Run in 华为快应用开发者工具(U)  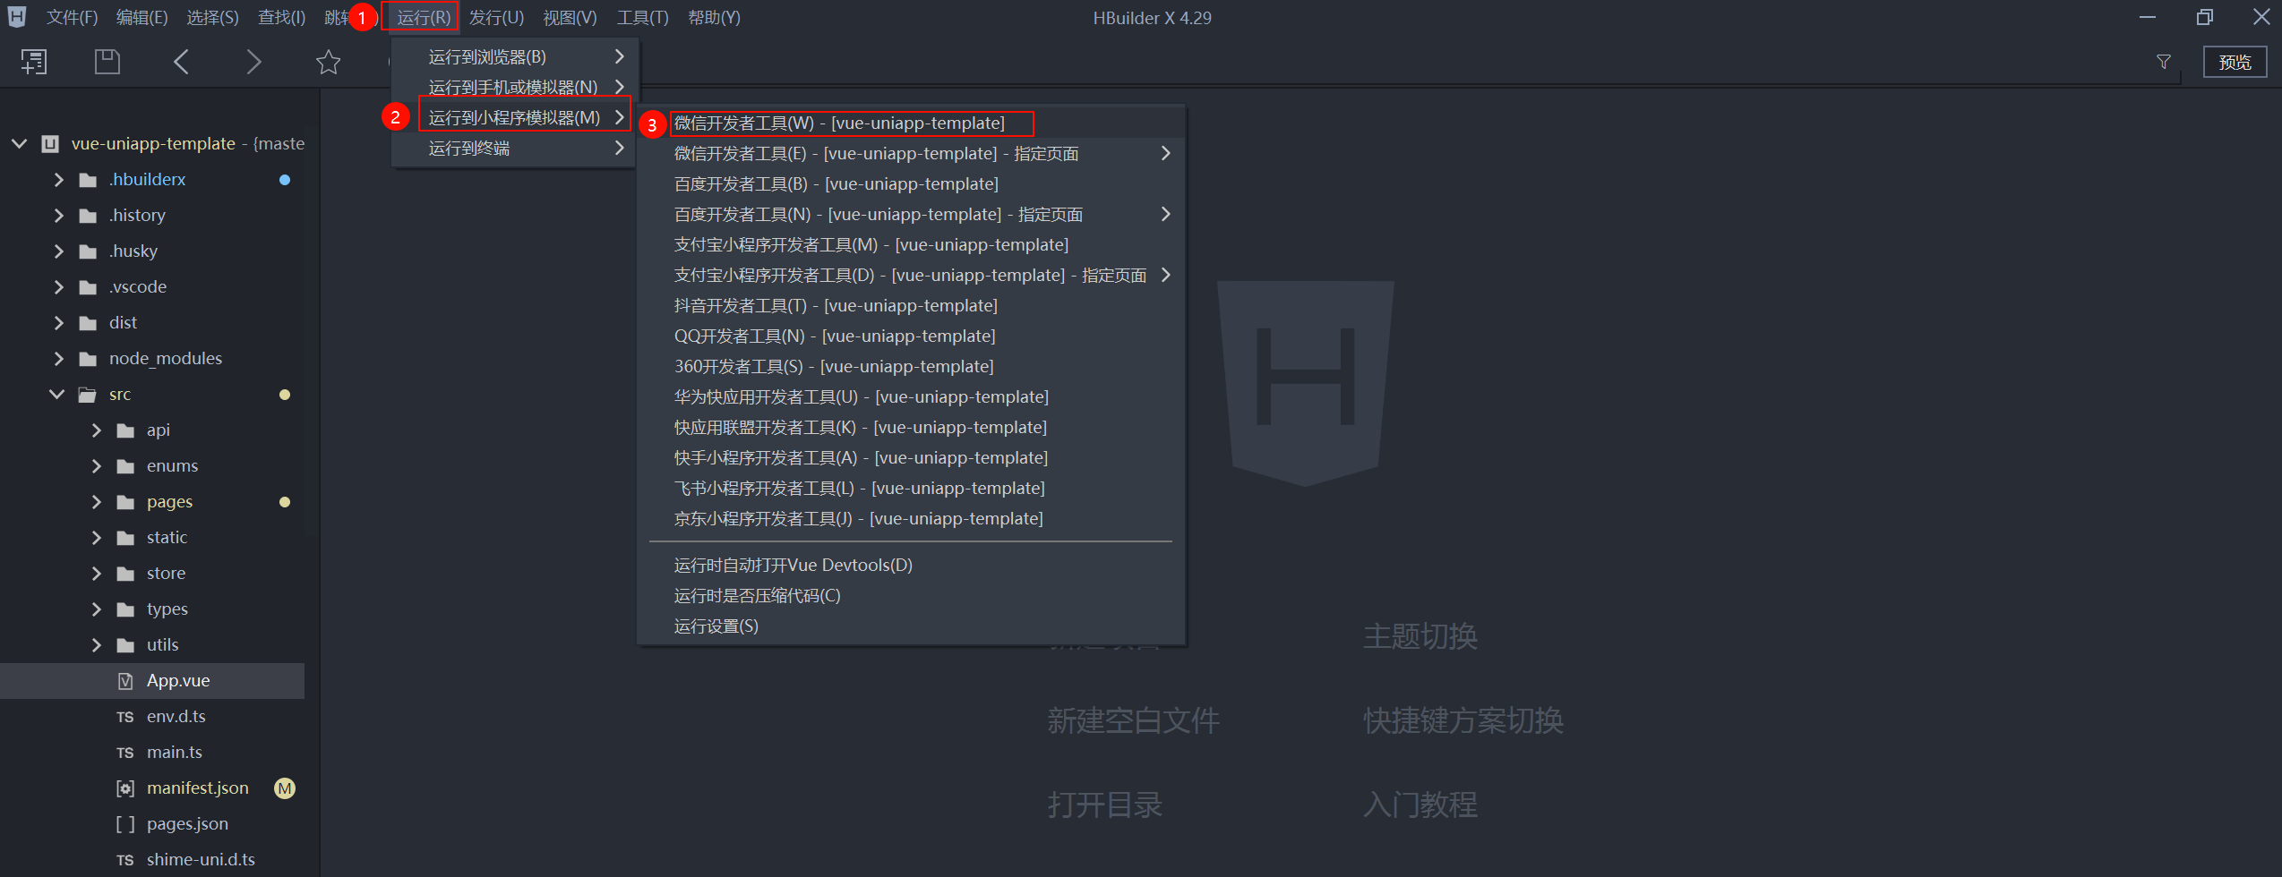click(x=912, y=397)
